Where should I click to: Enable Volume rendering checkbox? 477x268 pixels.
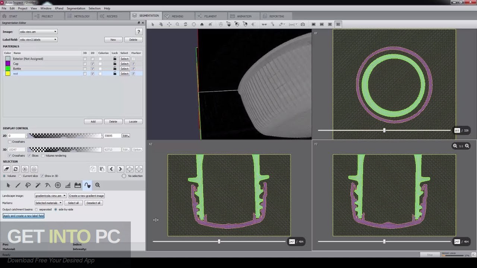click(43, 156)
